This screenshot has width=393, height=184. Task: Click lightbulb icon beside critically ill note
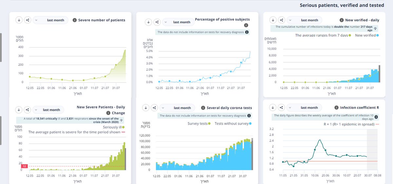122,120
